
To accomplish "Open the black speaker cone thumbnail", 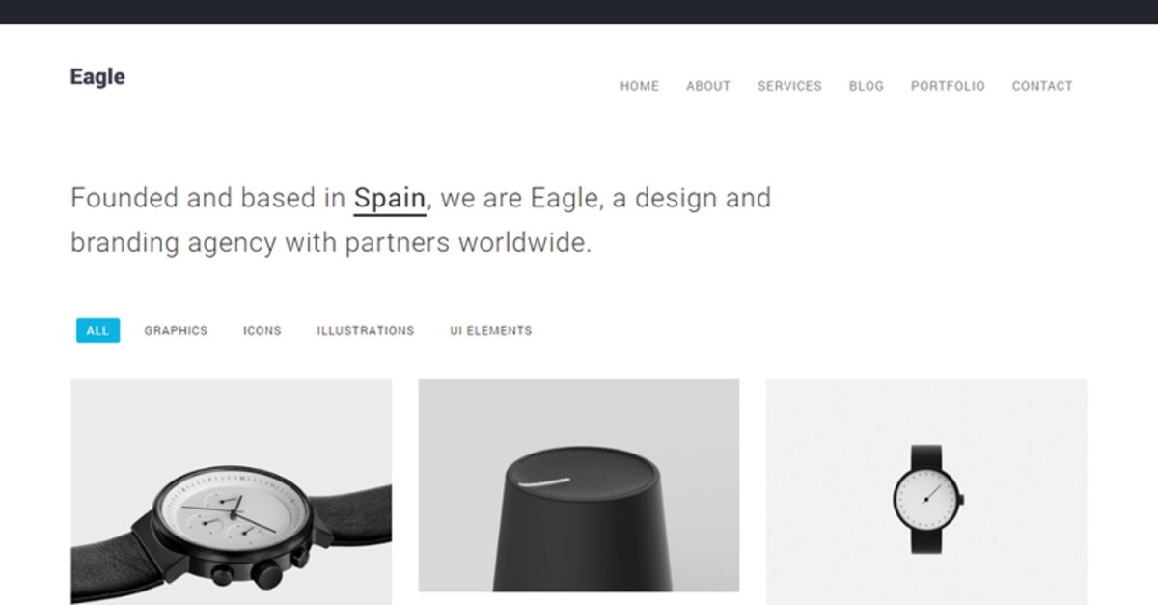I will (x=579, y=485).
